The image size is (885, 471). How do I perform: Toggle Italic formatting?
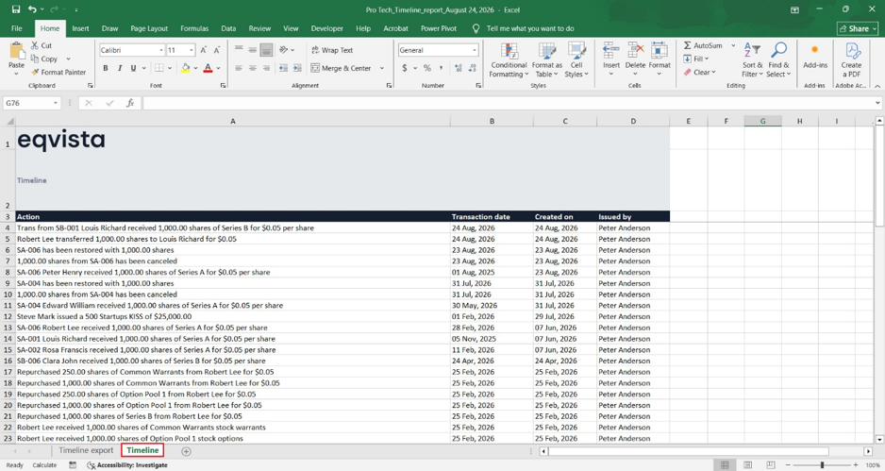pyautogui.click(x=120, y=68)
